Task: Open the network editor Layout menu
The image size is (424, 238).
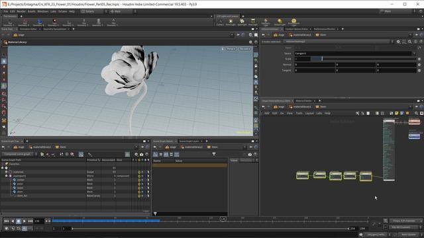Action: coord(309,113)
